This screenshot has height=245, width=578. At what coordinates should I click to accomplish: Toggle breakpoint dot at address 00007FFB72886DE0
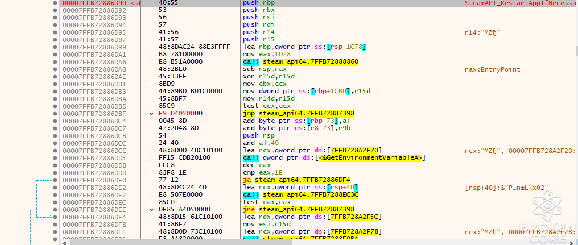(55, 180)
